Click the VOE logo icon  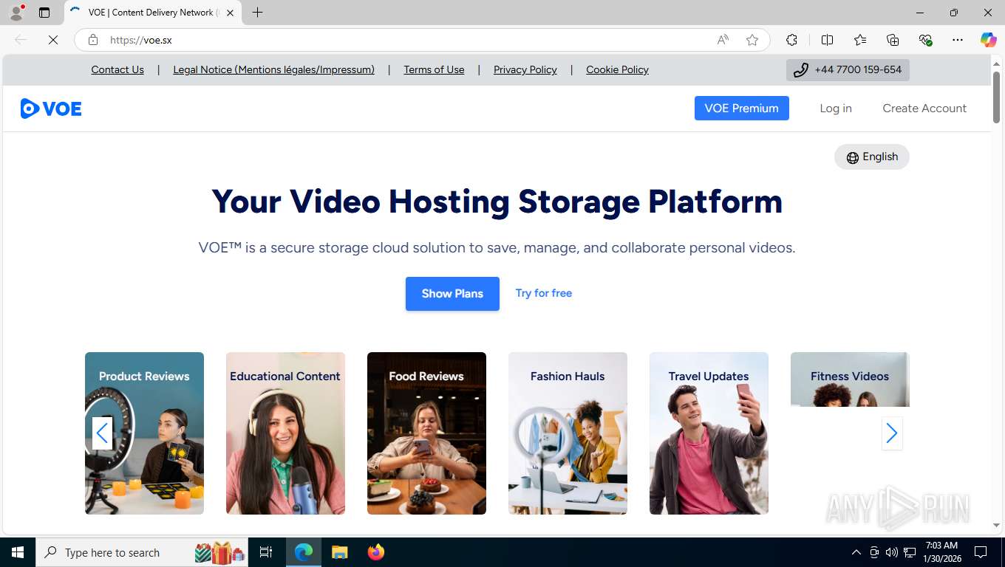[x=50, y=109]
